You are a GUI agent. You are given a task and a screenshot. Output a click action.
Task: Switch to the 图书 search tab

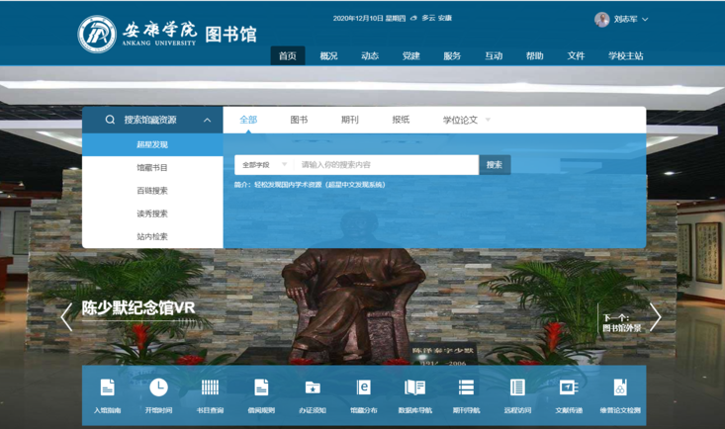pos(299,120)
